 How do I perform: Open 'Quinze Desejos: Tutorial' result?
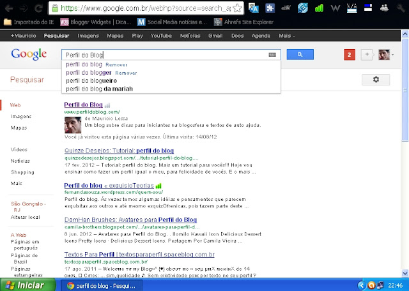(119, 151)
